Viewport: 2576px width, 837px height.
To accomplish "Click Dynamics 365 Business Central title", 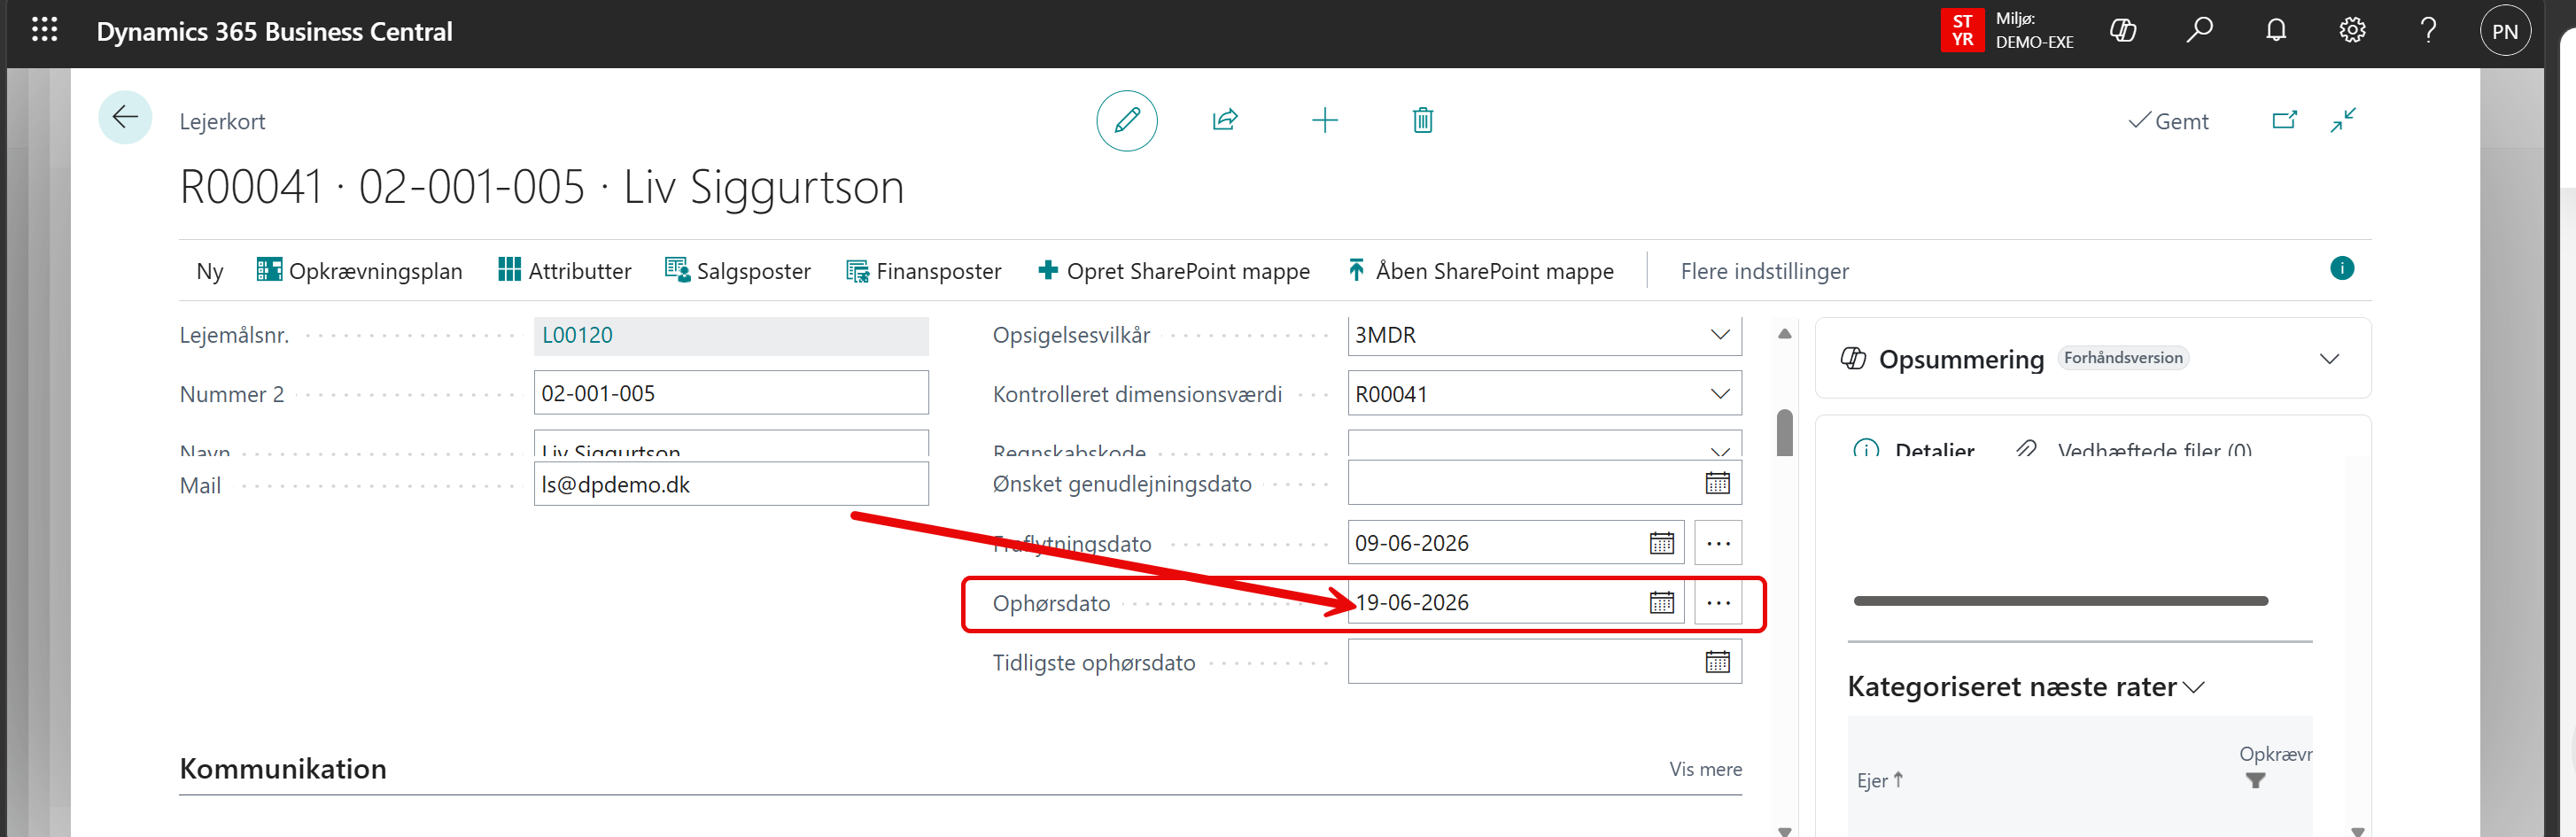I will 274,31.
